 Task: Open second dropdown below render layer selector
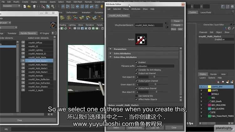8,28
